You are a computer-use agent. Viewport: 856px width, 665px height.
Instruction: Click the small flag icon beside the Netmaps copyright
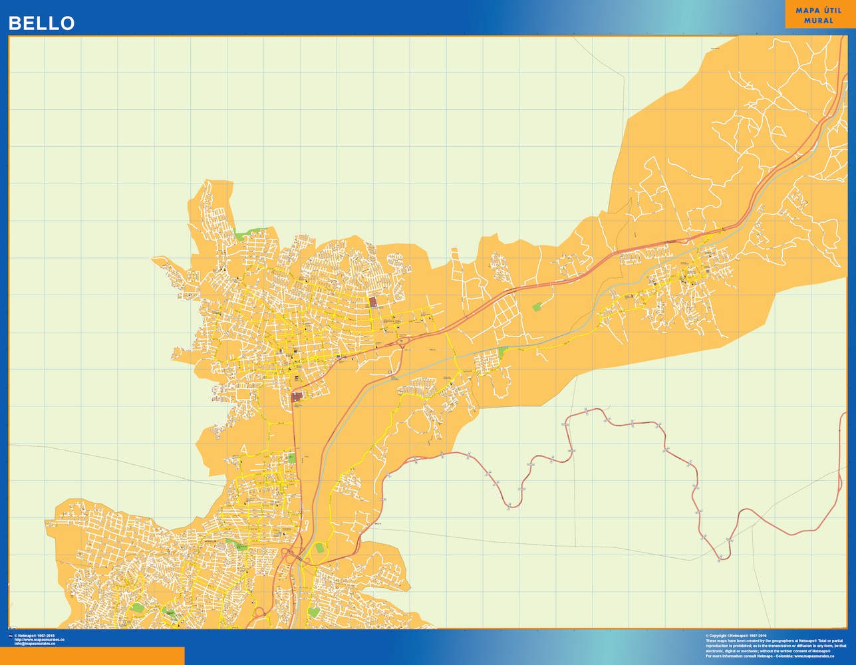pyautogui.click(x=10, y=636)
